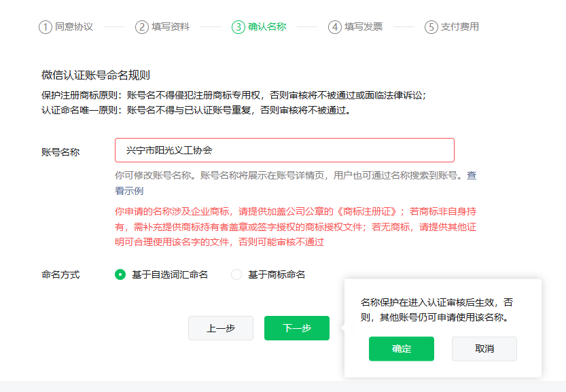Image resolution: width=566 pixels, height=392 pixels.
Task: Click the 命名方式 field label
Action: tap(60, 274)
